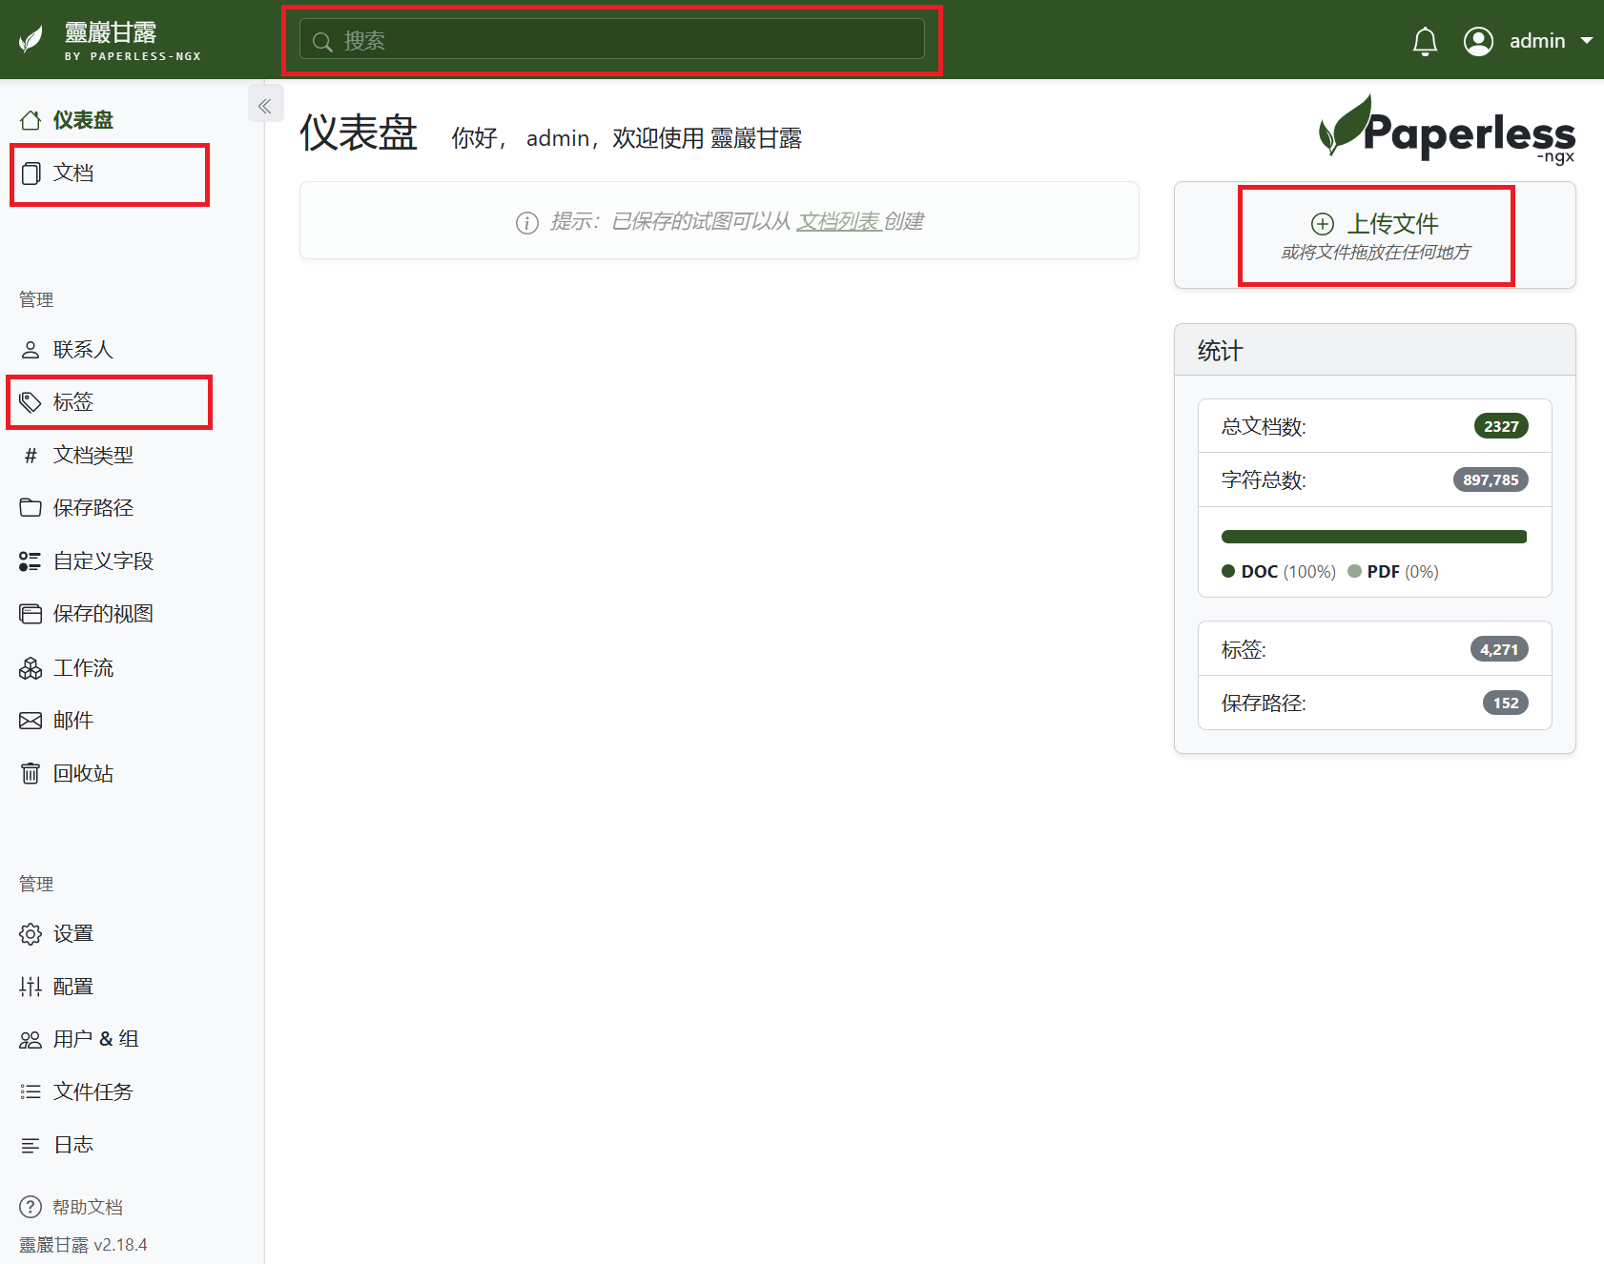Open the 邮件 envelope icon
Viewport: 1604px width, 1264px height.
[x=31, y=721]
